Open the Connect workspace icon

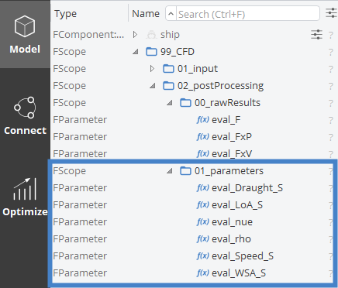tap(25, 108)
